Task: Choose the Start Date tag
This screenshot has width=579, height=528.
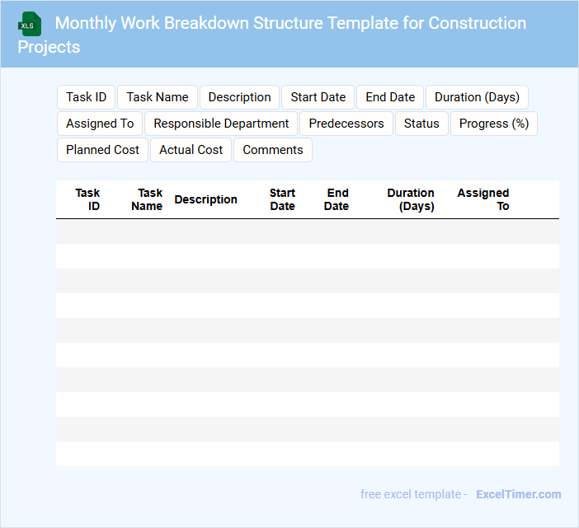Action: point(318,97)
